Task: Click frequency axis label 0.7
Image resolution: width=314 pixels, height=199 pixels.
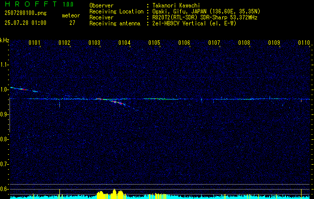Action: coord(4,164)
